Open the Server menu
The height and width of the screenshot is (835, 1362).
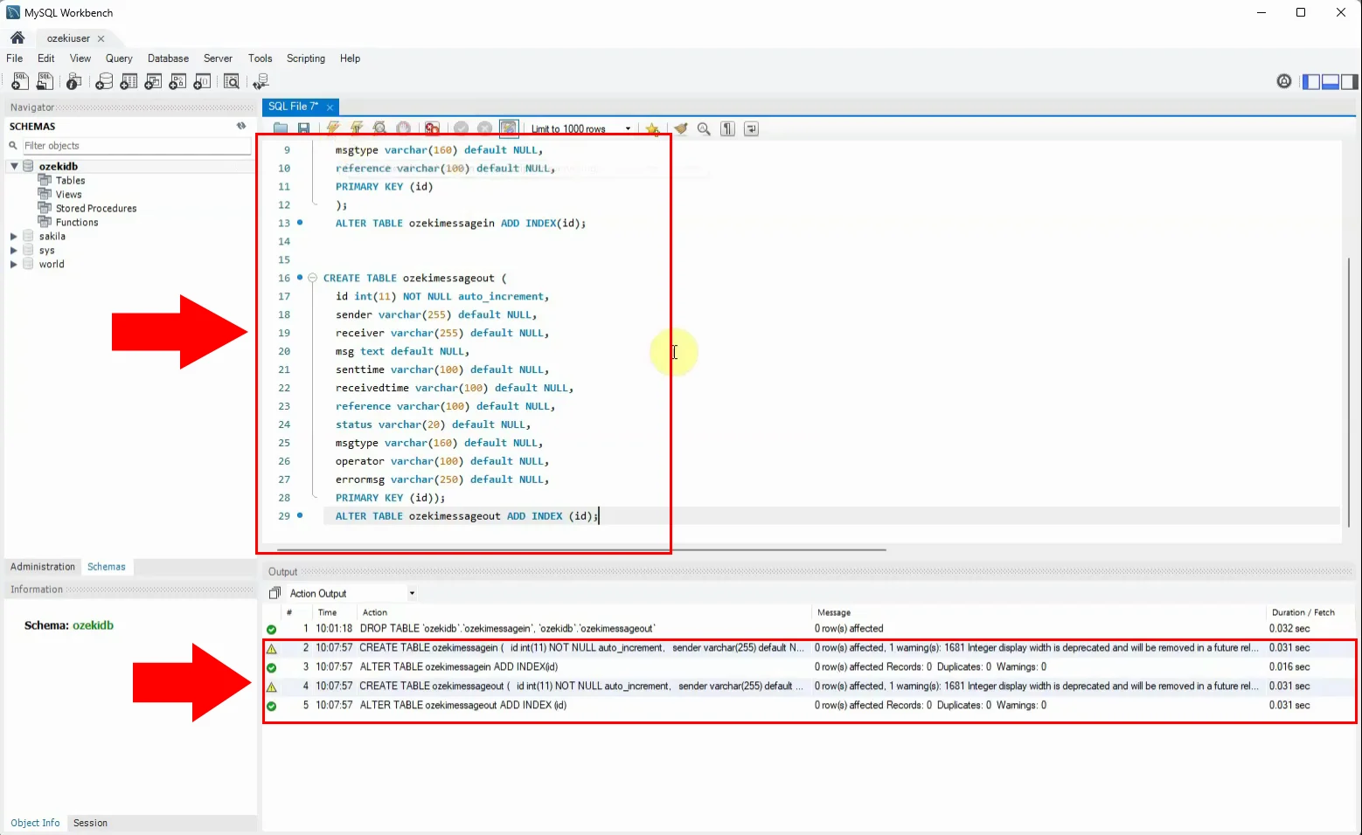(219, 59)
